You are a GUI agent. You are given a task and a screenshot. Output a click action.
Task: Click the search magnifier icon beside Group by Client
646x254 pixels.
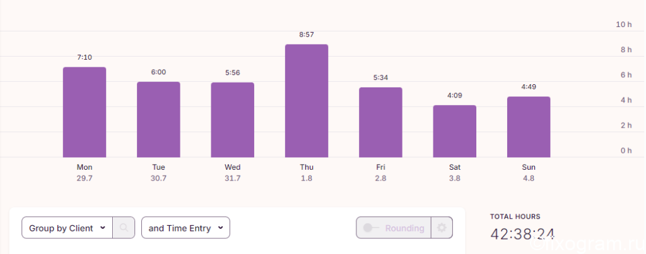(x=124, y=228)
